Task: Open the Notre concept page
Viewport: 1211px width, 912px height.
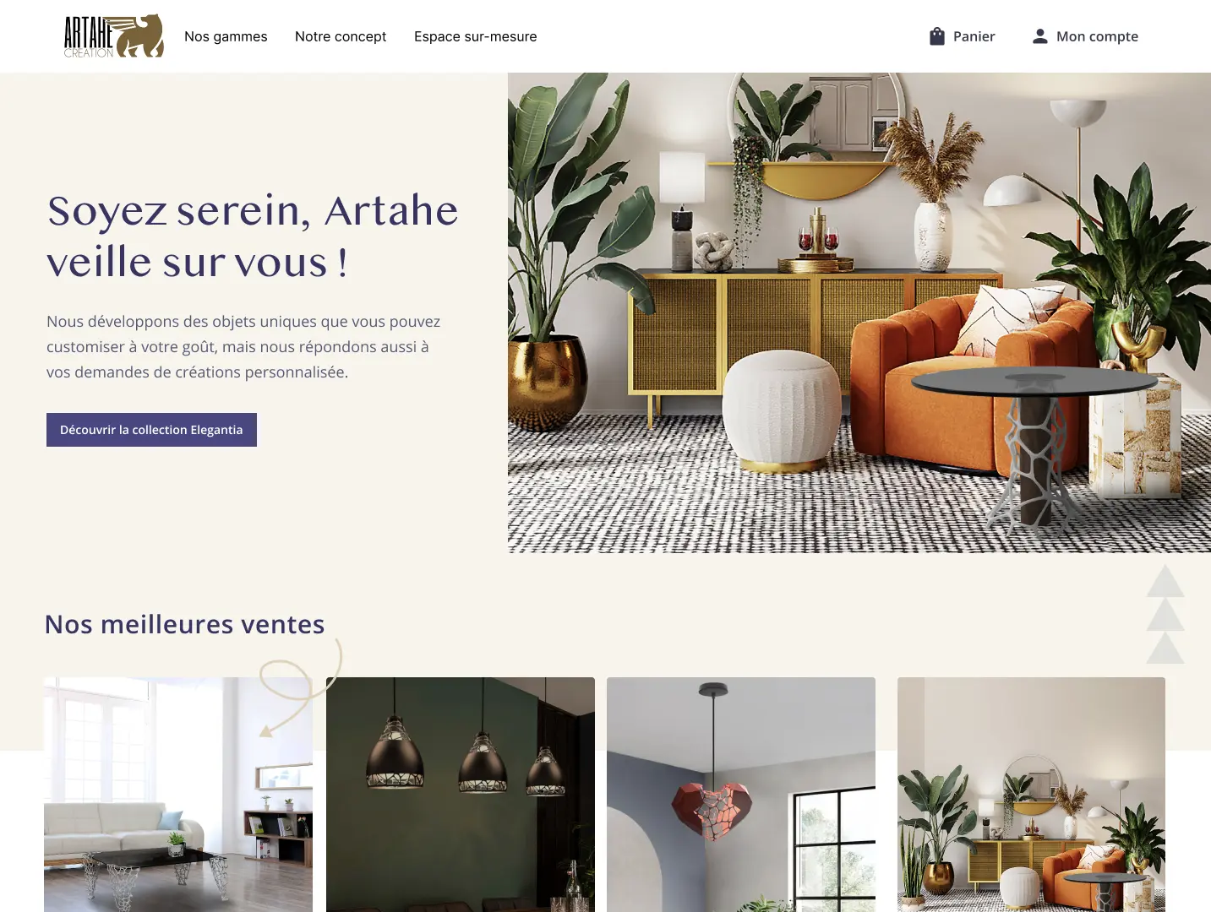Action: coord(341,36)
